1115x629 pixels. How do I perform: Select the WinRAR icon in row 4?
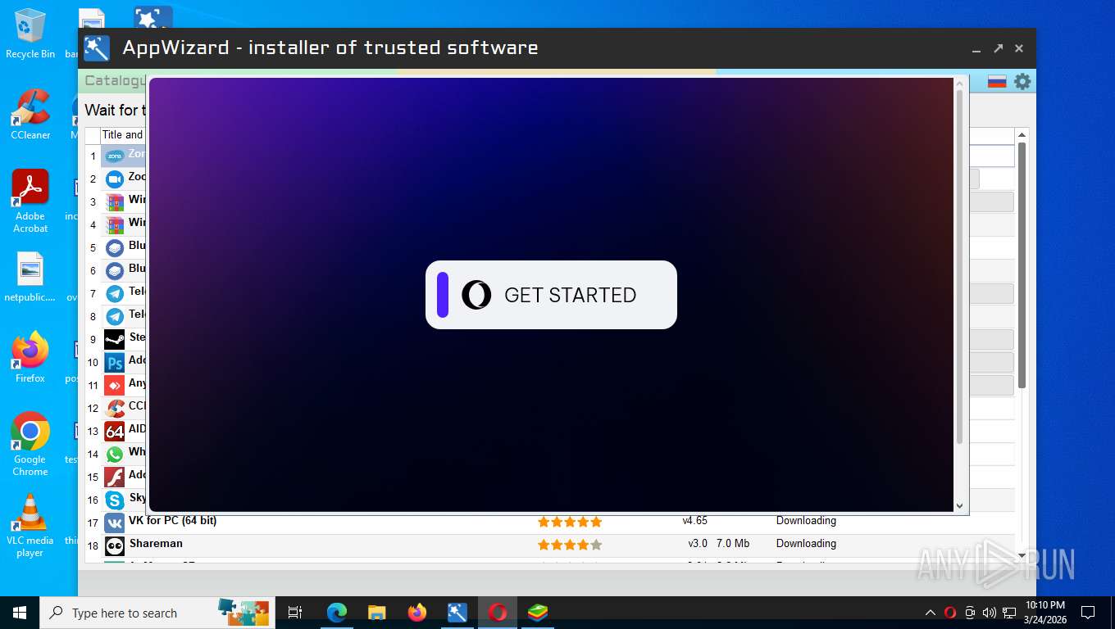[115, 224]
